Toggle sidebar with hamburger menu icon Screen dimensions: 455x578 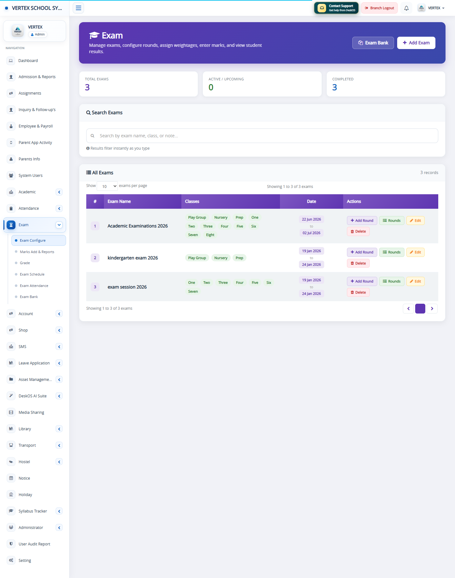78,8
